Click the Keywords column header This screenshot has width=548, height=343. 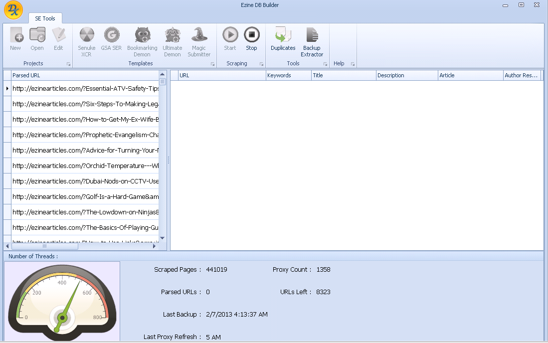click(x=289, y=75)
